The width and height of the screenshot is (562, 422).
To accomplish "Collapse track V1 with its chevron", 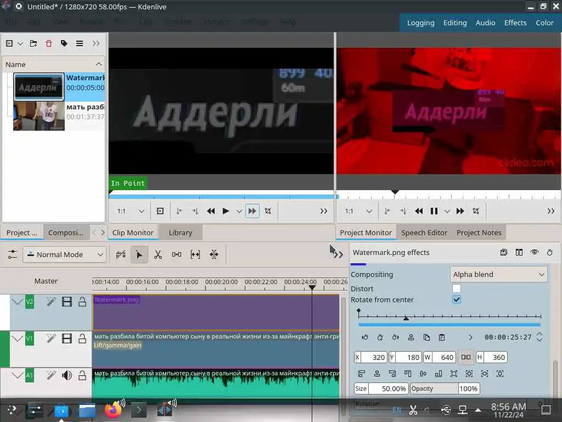I will click(x=17, y=338).
